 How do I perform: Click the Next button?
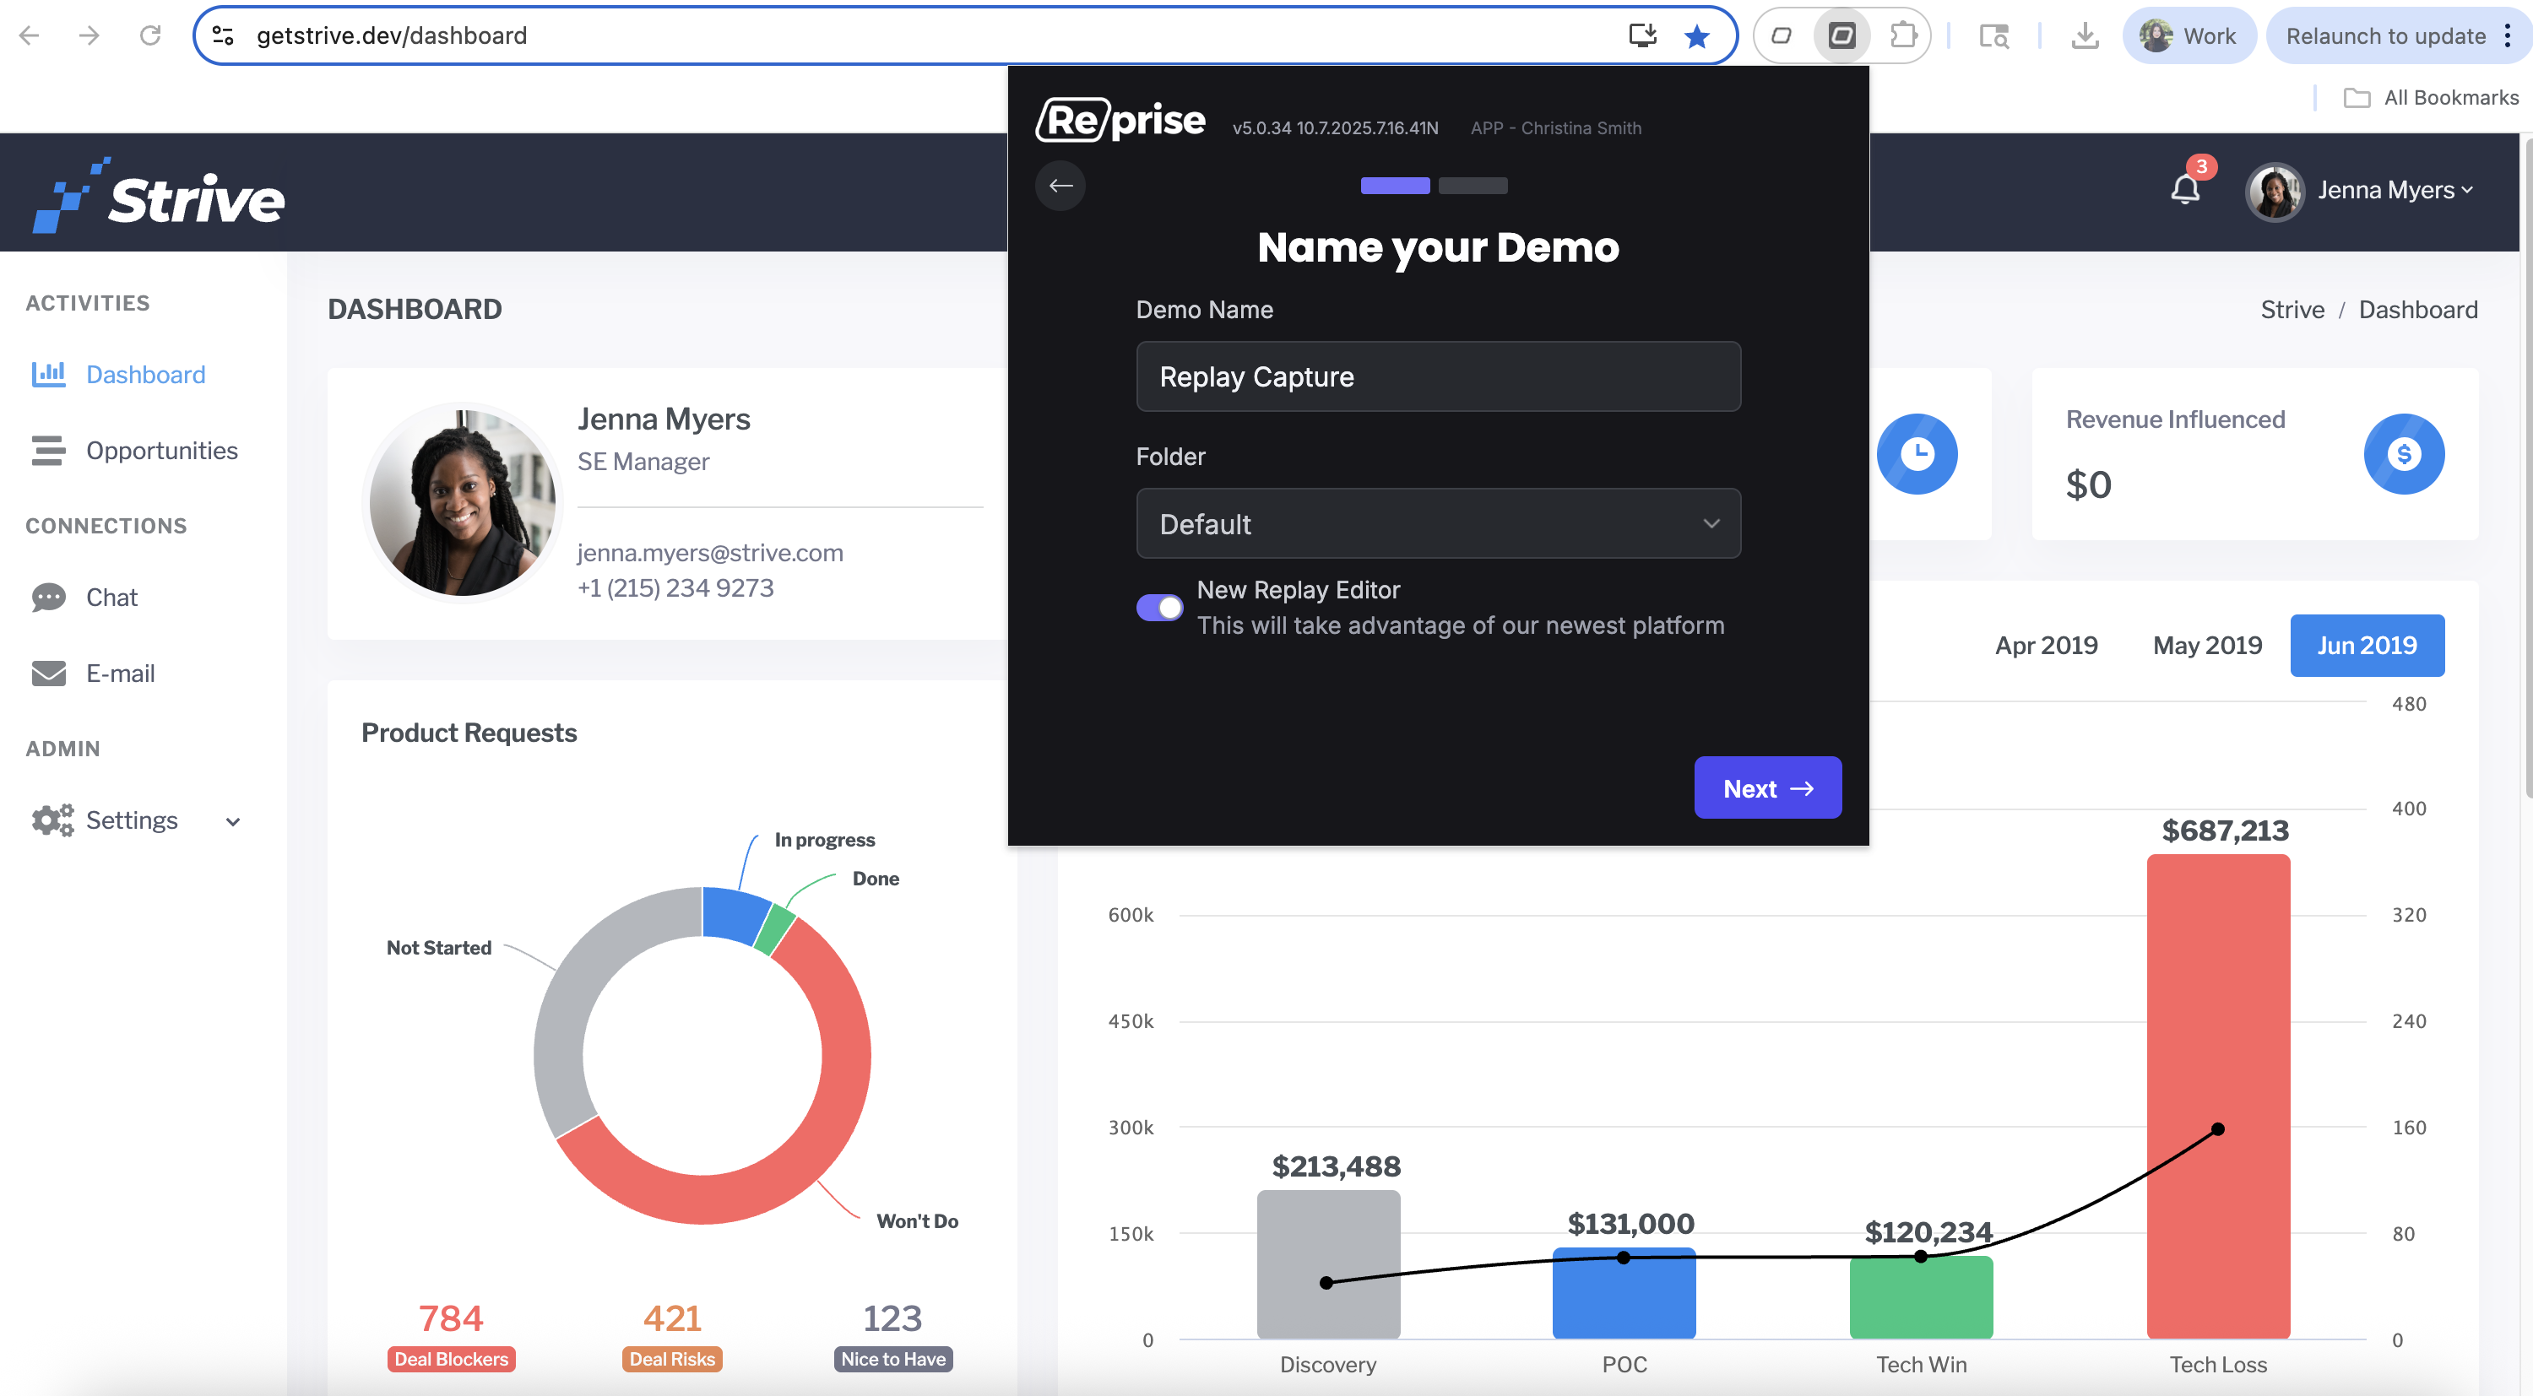(1767, 787)
